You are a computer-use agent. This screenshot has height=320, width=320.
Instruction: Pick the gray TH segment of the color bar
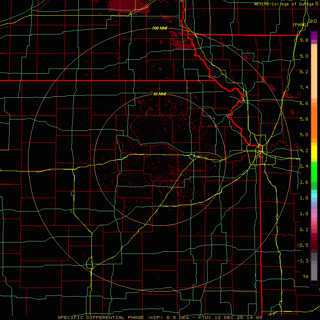(314, 273)
